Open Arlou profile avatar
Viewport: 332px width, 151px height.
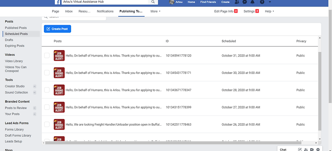click(172, 2)
